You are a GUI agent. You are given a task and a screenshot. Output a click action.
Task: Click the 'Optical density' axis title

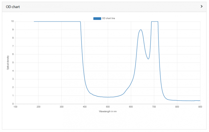8,62
